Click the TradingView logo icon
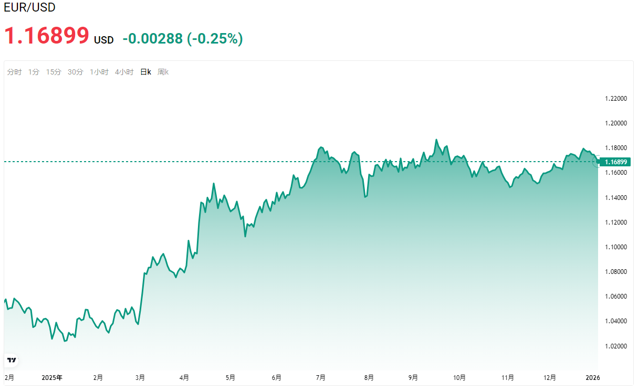The height and width of the screenshot is (392, 638). 12,360
